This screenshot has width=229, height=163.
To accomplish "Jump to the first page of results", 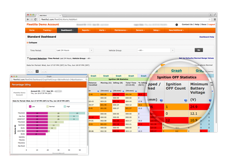I will [28, 71].
